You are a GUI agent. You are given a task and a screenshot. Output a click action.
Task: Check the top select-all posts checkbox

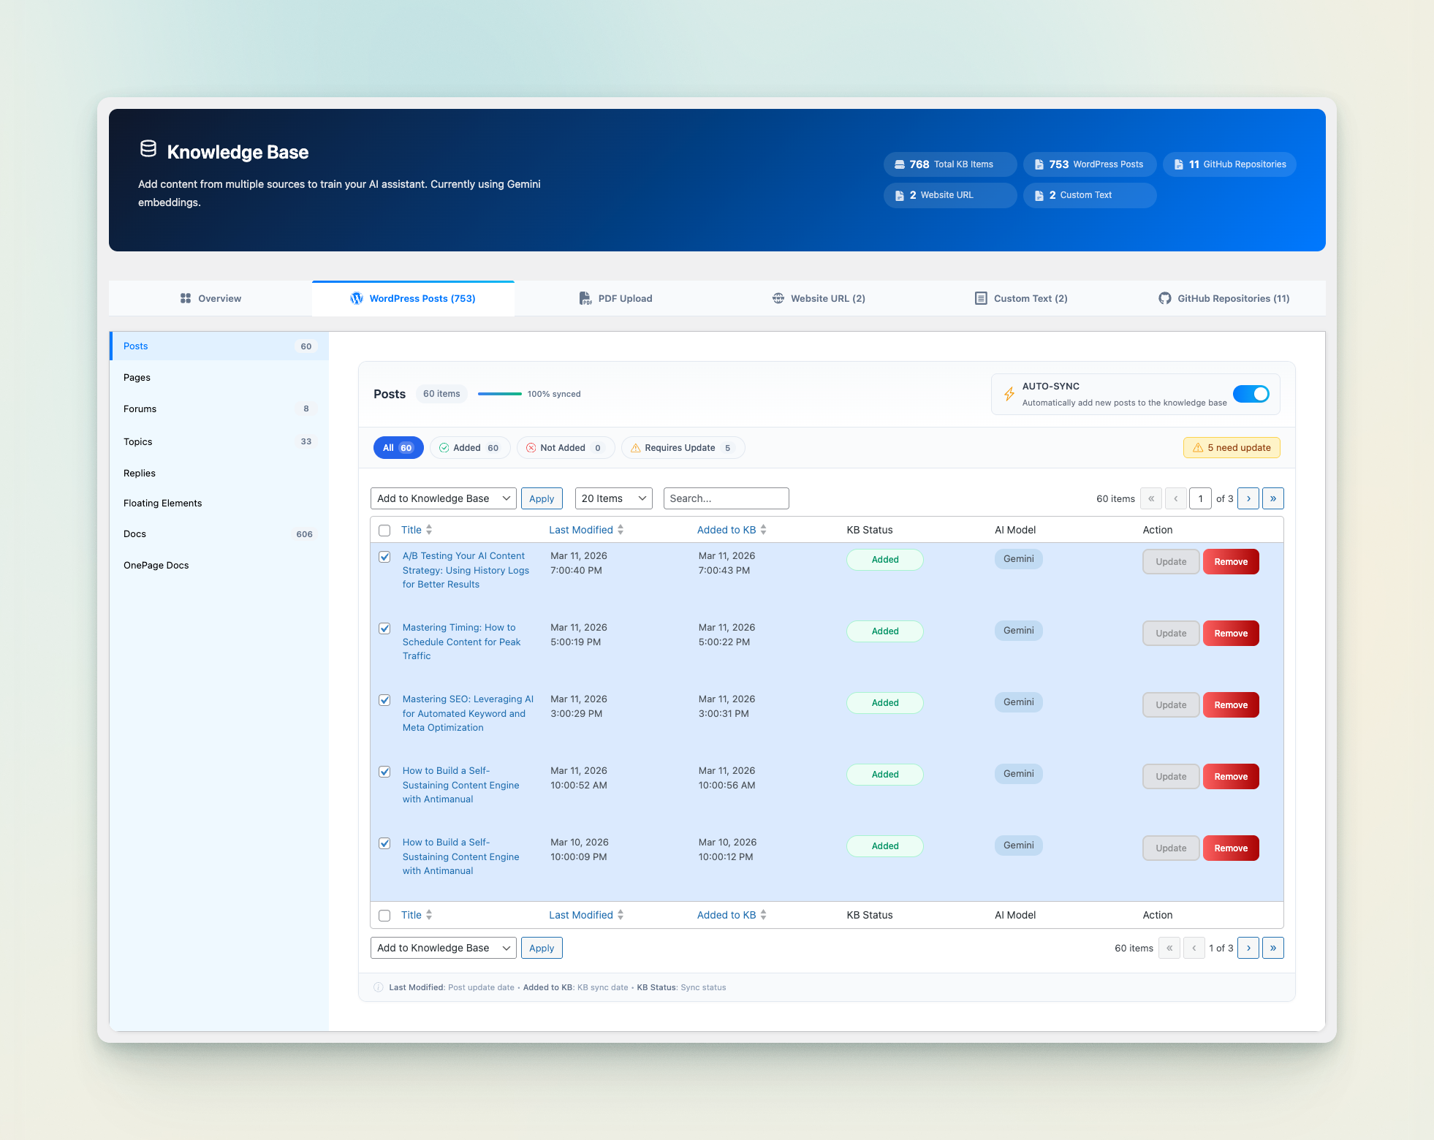tap(384, 531)
